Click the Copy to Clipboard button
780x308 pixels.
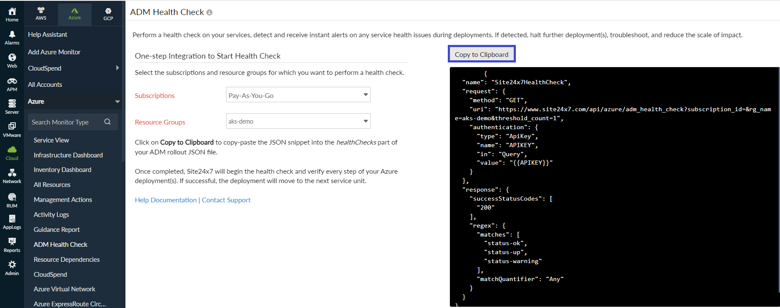482,54
